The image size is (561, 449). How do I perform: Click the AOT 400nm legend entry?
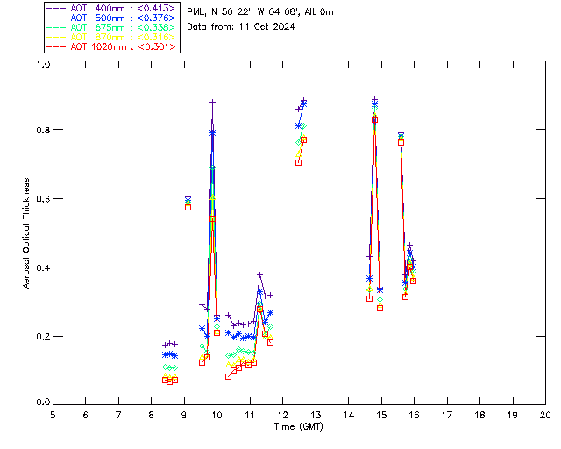click(x=110, y=8)
